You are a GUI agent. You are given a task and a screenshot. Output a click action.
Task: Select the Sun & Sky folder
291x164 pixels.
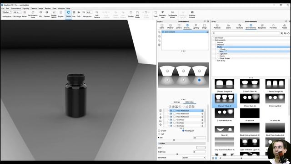pyautogui.click(x=221, y=61)
